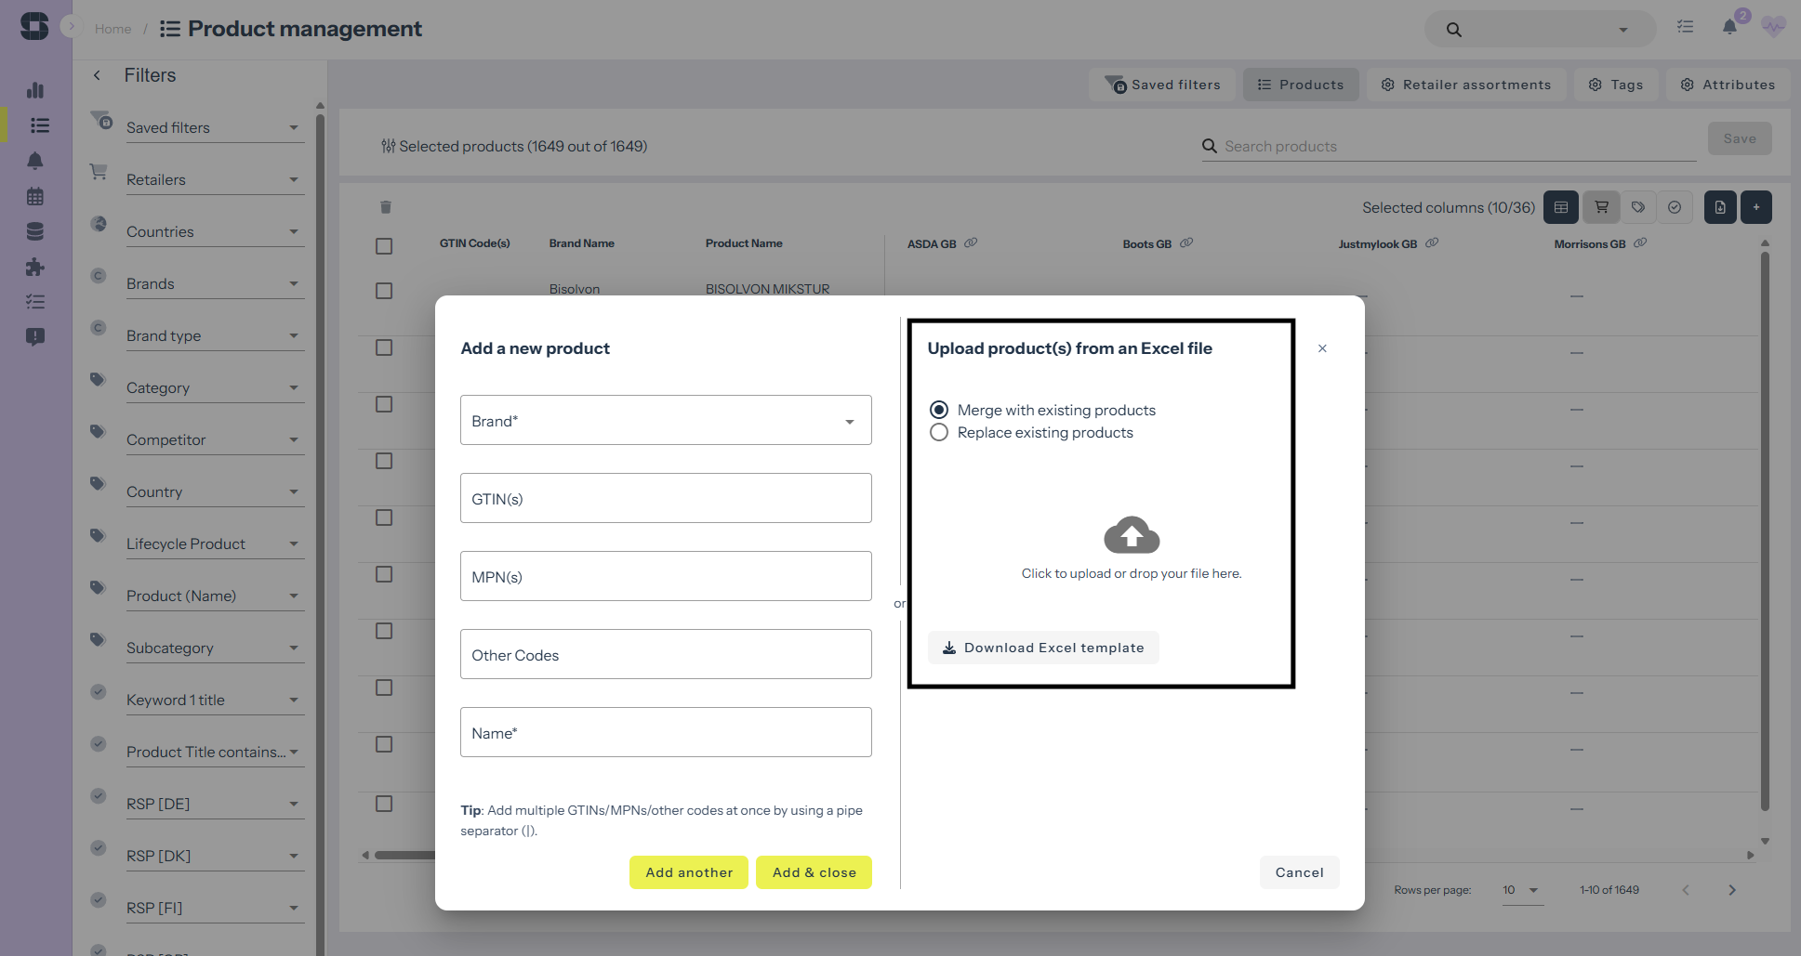Click Download Excel template button
The image size is (1801, 956).
point(1042,648)
